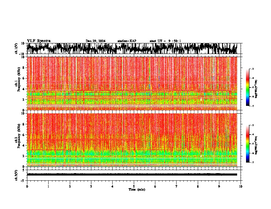Viewport: 271px width, 209px height.
Task: Click the "1" tick label on time axis
Action: pyautogui.click(x=48, y=186)
